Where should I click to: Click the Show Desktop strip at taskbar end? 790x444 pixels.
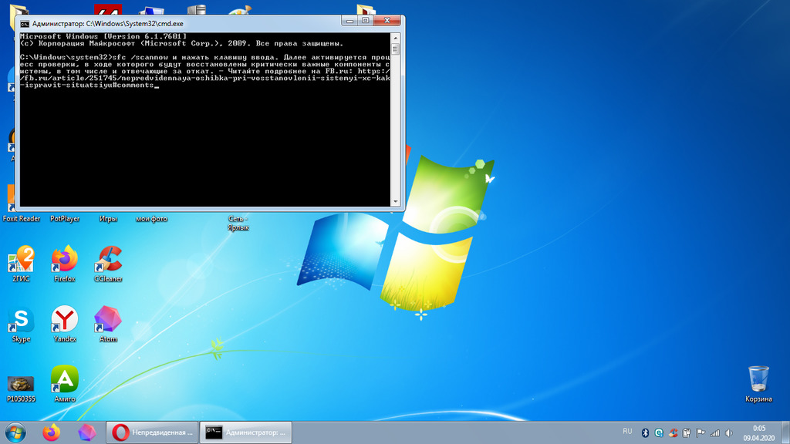(x=785, y=433)
